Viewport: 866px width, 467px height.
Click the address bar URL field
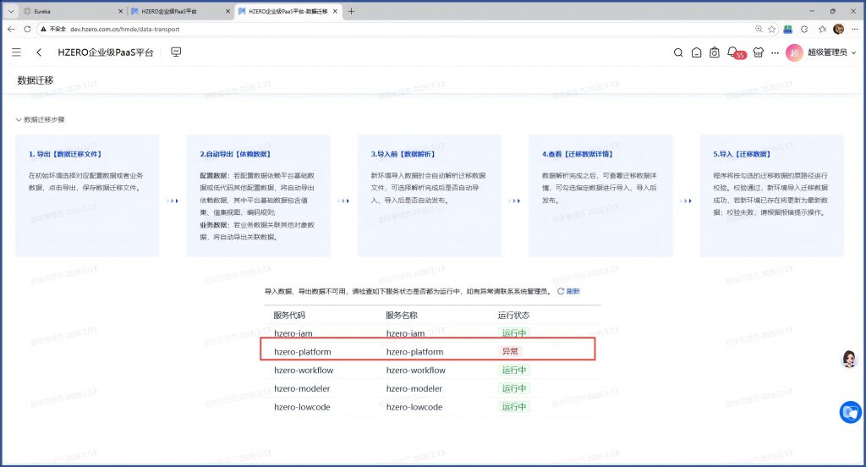click(x=338, y=29)
